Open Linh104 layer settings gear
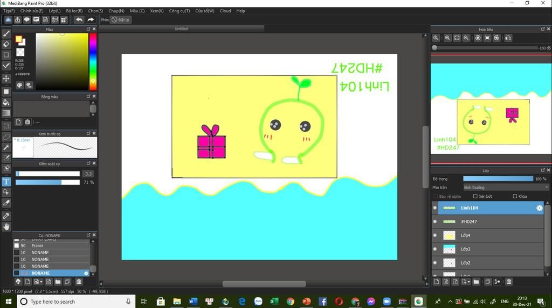The height and width of the screenshot is (308, 552). click(x=539, y=208)
